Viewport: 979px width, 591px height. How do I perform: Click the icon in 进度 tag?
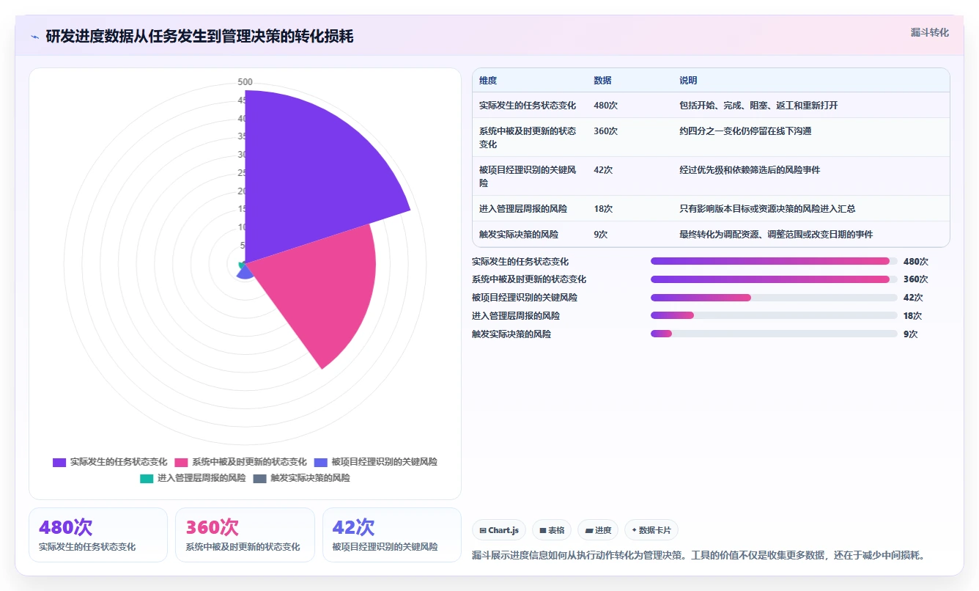point(589,530)
